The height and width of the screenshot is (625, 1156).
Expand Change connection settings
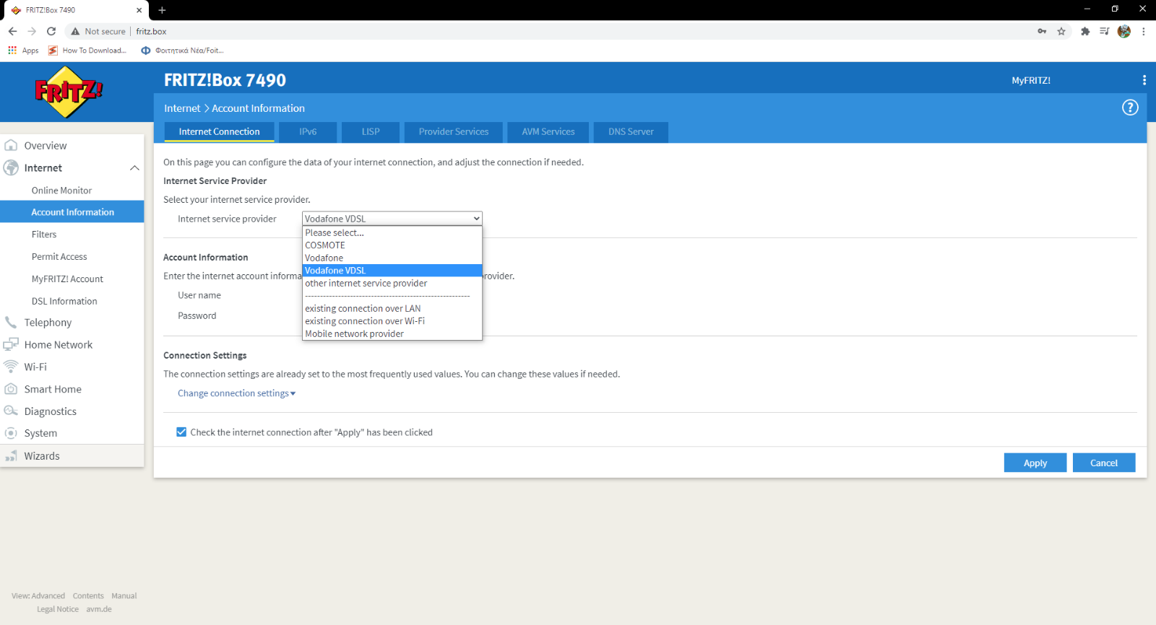236,393
